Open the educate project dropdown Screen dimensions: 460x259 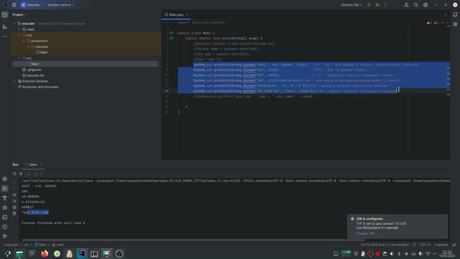click(x=32, y=5)
